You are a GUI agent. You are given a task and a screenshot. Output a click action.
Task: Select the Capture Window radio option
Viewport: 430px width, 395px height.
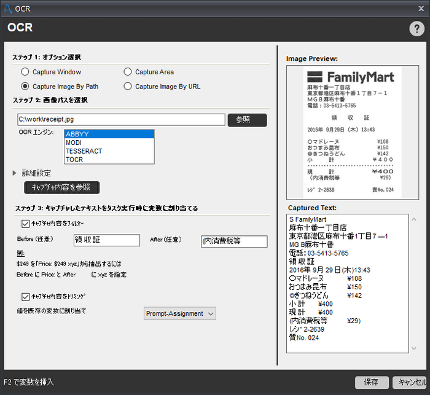[x=25, y=72]
